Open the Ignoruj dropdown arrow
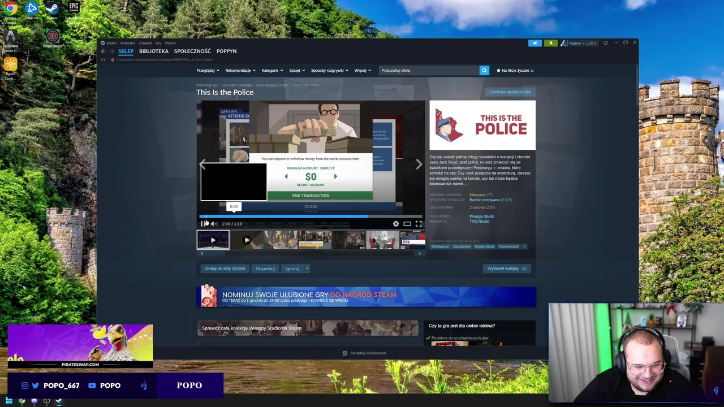This screenshot has height=407, width=724. pyautogui.click(x=307, y=269)
